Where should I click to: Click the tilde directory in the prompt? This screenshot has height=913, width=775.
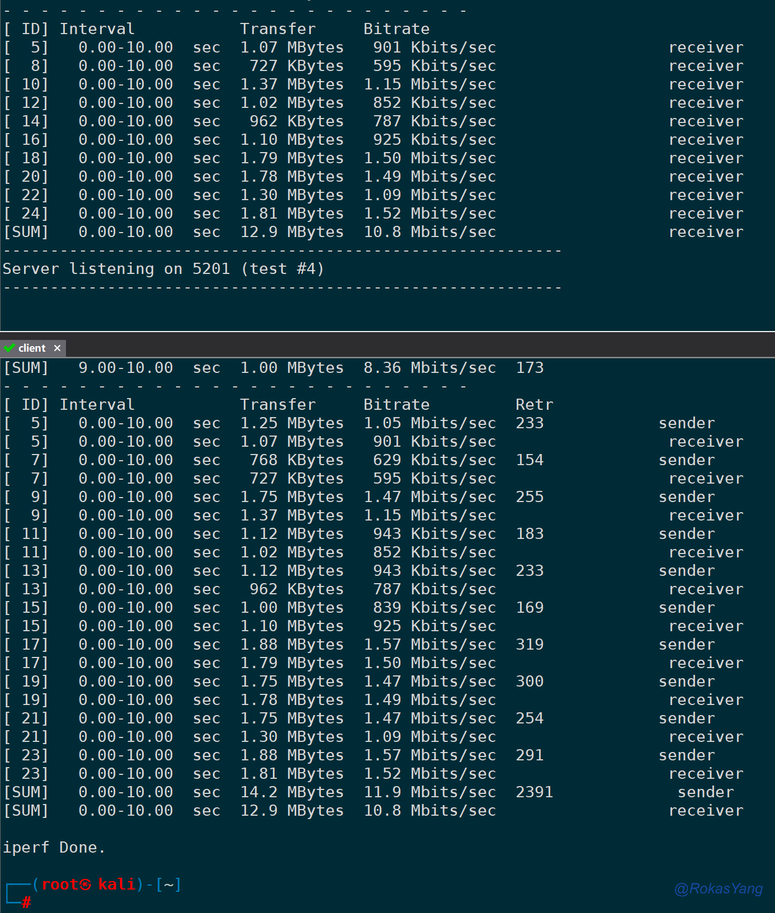(x=168, y=884)
